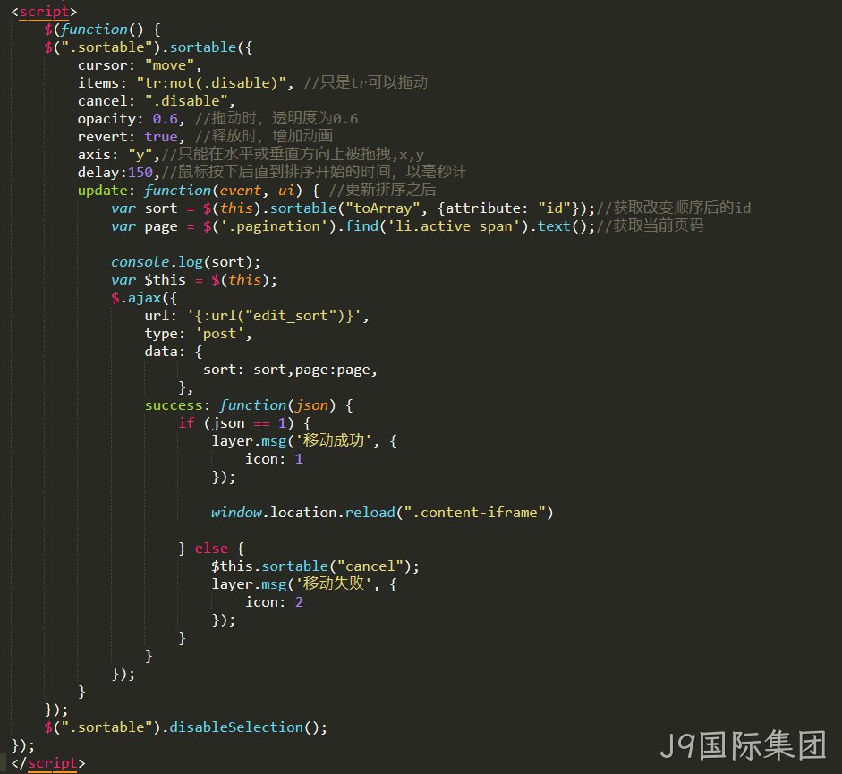Click 'li.active span' selector string

tap(454, 226)
